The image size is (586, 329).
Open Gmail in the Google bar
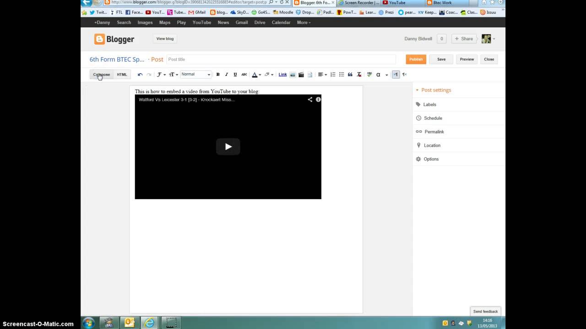[242, 22]
